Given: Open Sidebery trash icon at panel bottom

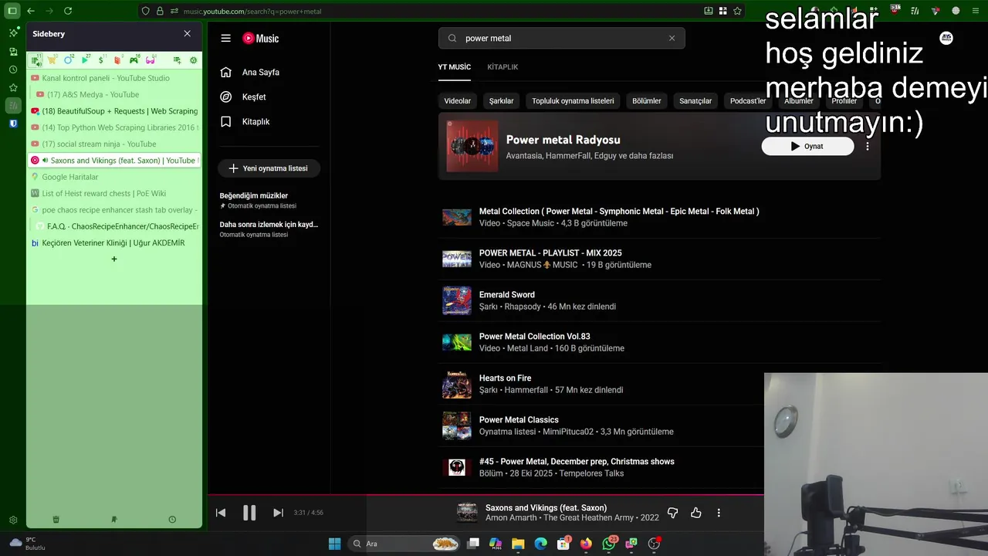Looking at the screenshot, I should (x=56, y=520).
